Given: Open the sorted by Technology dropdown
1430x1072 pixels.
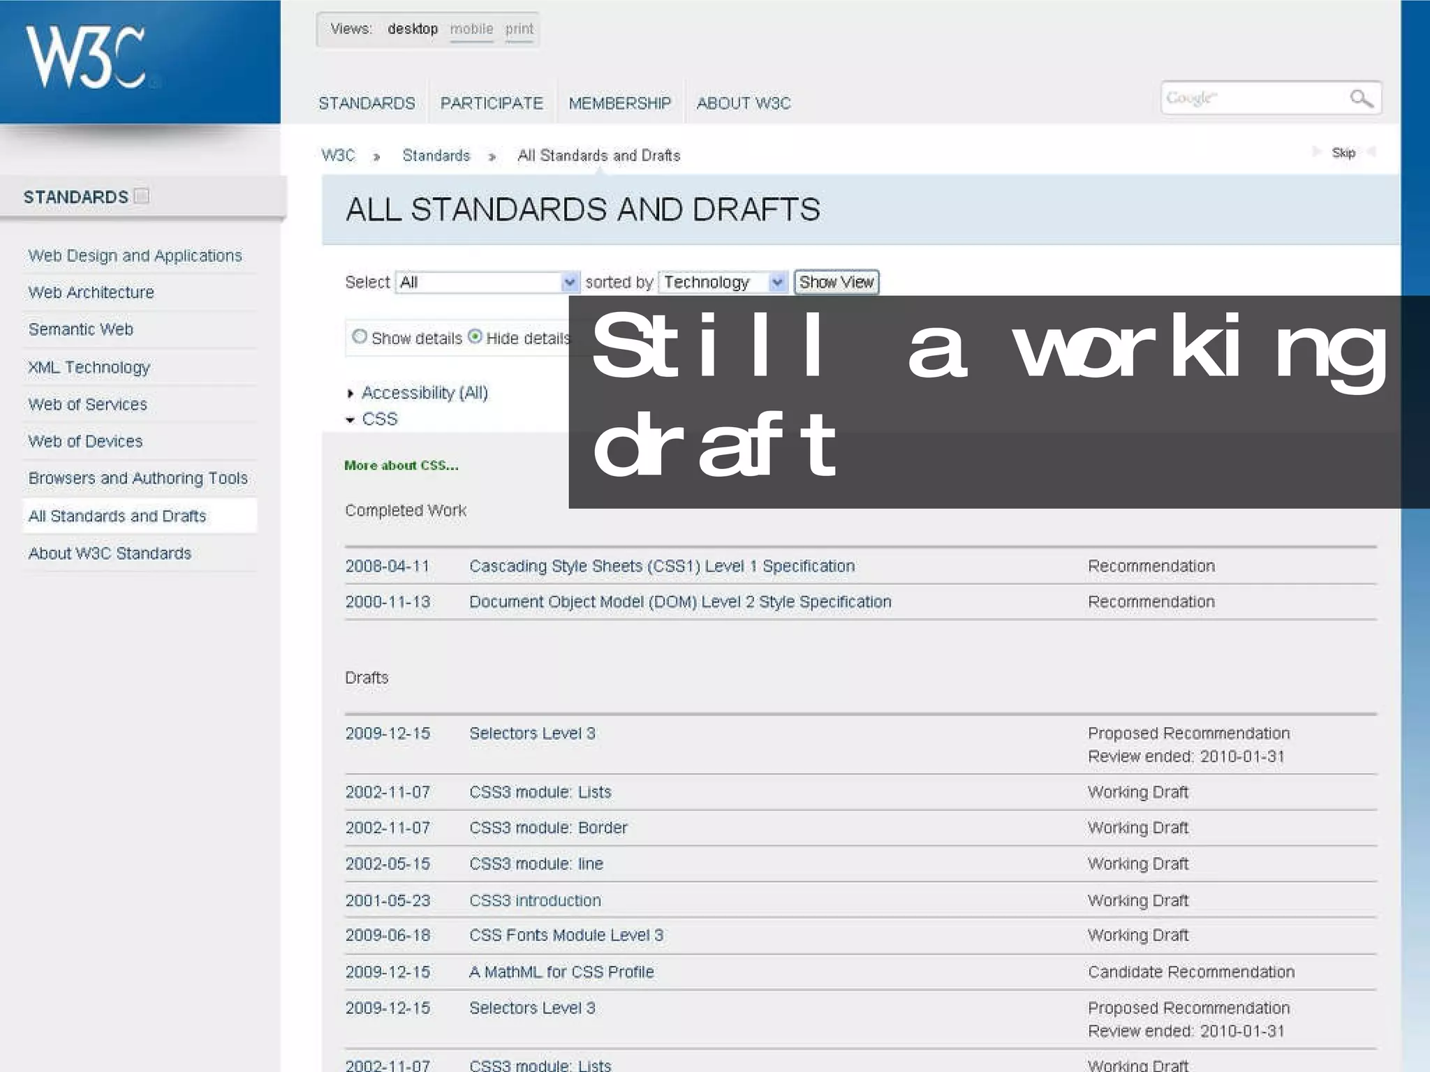Looking at the screenshot, I should tap(723, 282).
